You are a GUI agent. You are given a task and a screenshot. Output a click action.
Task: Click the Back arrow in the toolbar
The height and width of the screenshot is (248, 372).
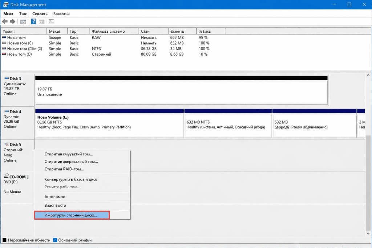click(x=5, y=22)
